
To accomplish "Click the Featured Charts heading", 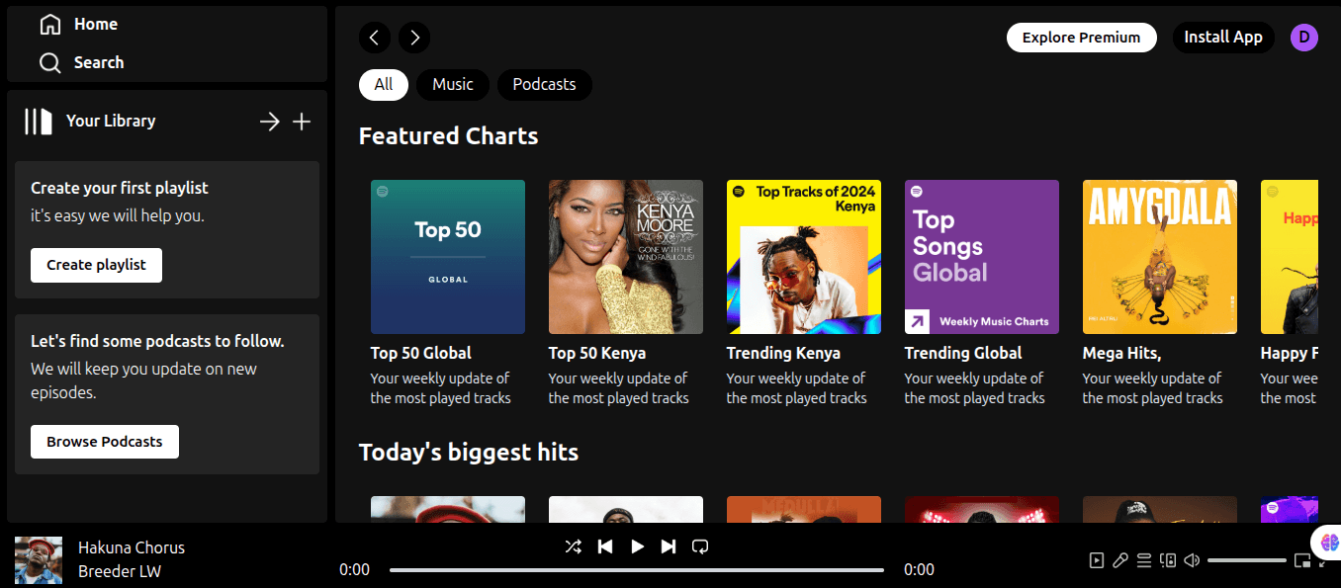I will pos(449,136).
